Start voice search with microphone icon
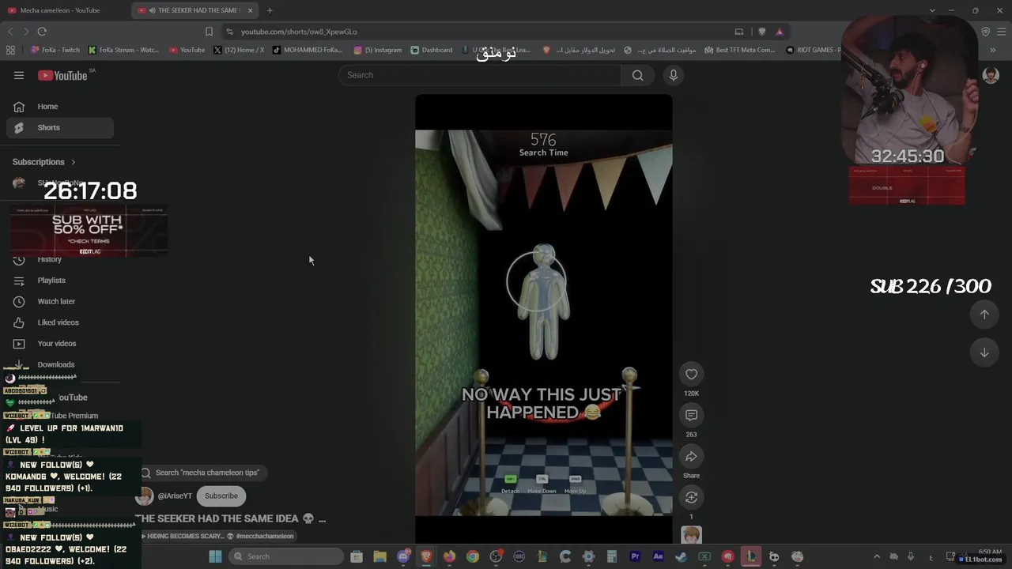Image resolution: width=1012 pixels, height=569 pixels. (x=674, y=75)
